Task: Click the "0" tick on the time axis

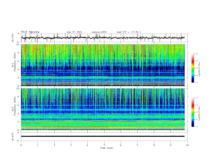Action: point(21,145)
